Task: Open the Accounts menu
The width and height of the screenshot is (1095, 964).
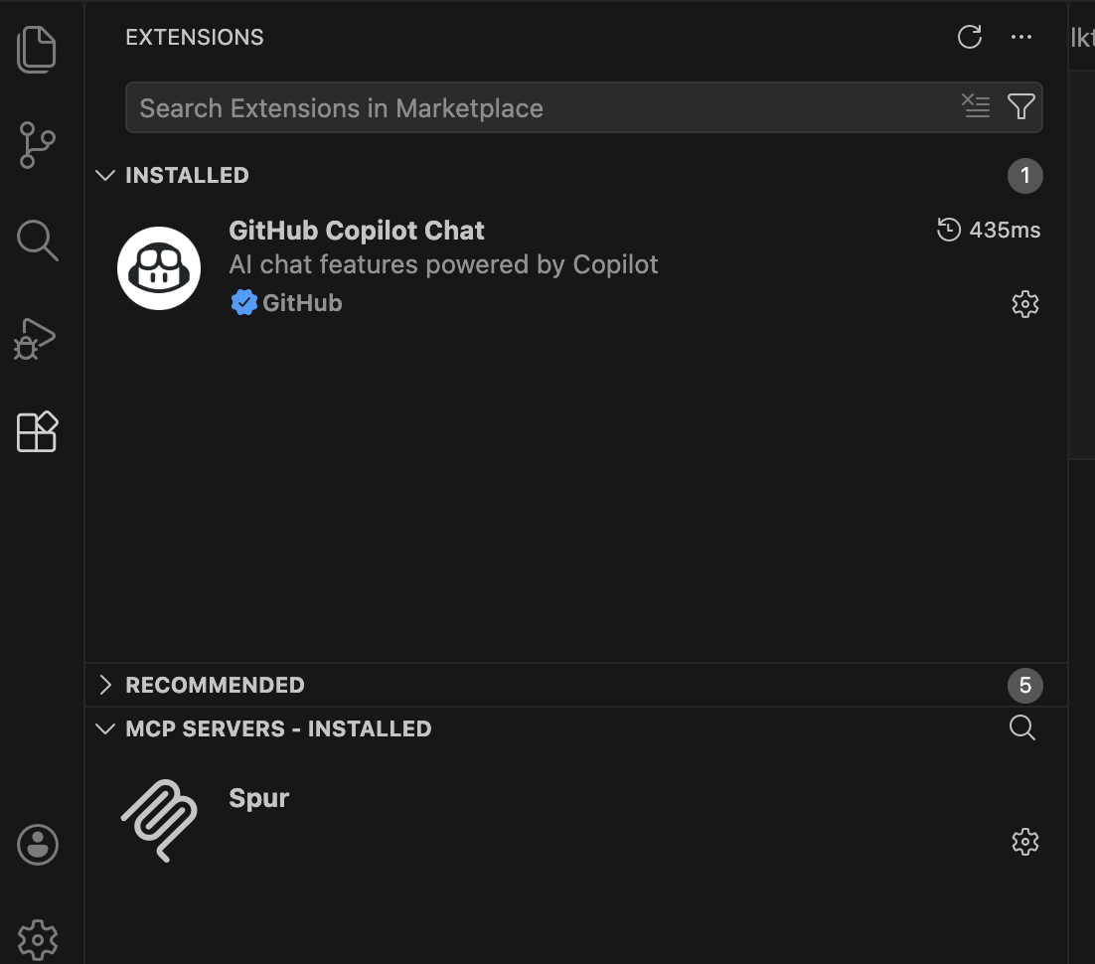Action: [37, 845]
